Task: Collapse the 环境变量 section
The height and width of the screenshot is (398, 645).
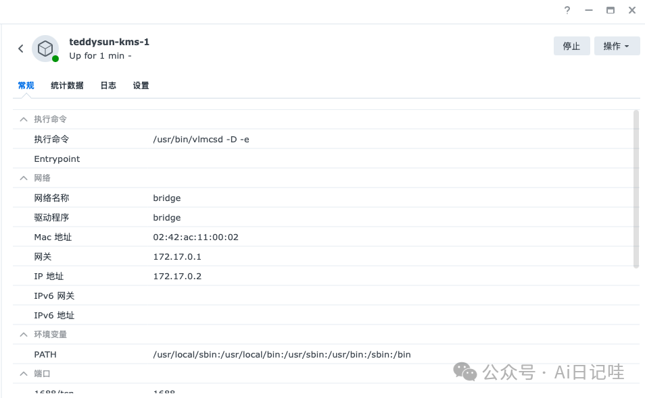Action: pos(24,335)
